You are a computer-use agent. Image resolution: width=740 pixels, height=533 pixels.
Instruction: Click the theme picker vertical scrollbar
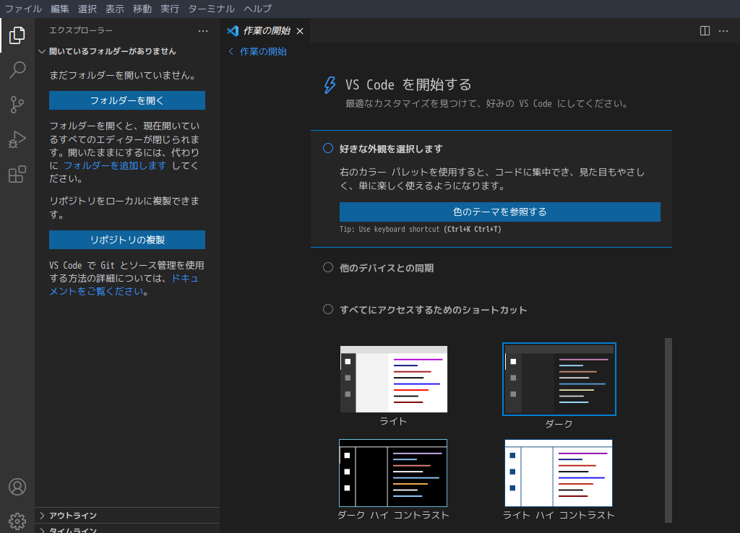click(x=668, y=430)
